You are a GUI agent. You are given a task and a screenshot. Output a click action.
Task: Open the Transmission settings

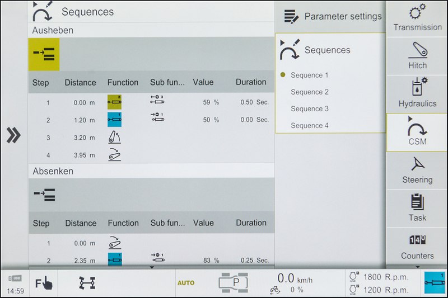pos(417,18)
